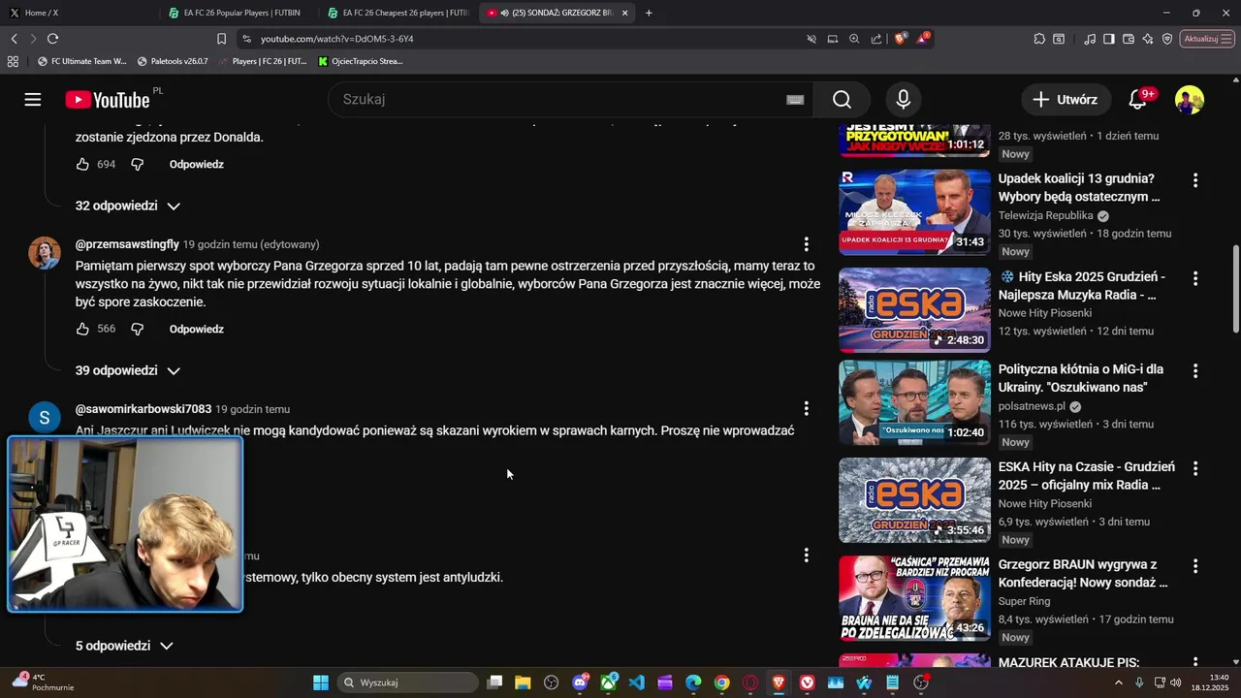
Task: Open the menu for the 'Hity Eska 2025 Grudzień' video
Action: (1195, 278)
